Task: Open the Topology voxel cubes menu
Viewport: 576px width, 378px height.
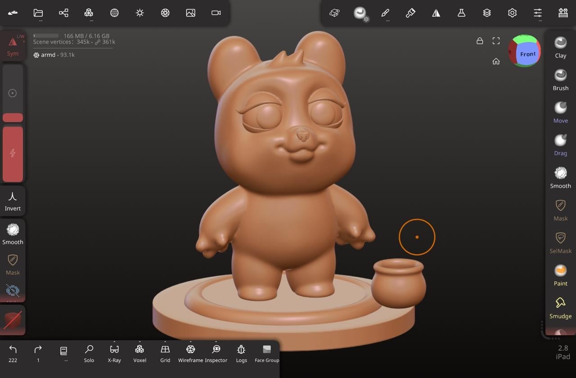Action: tap(89, 13)
